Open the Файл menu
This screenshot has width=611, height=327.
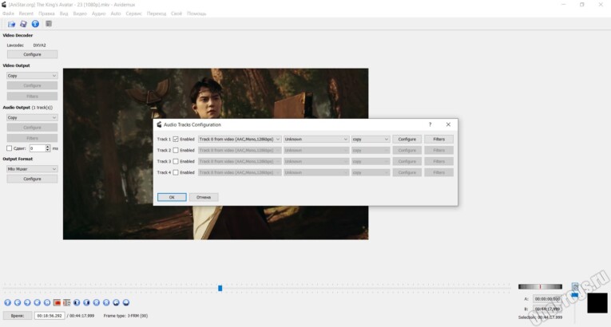8,14
